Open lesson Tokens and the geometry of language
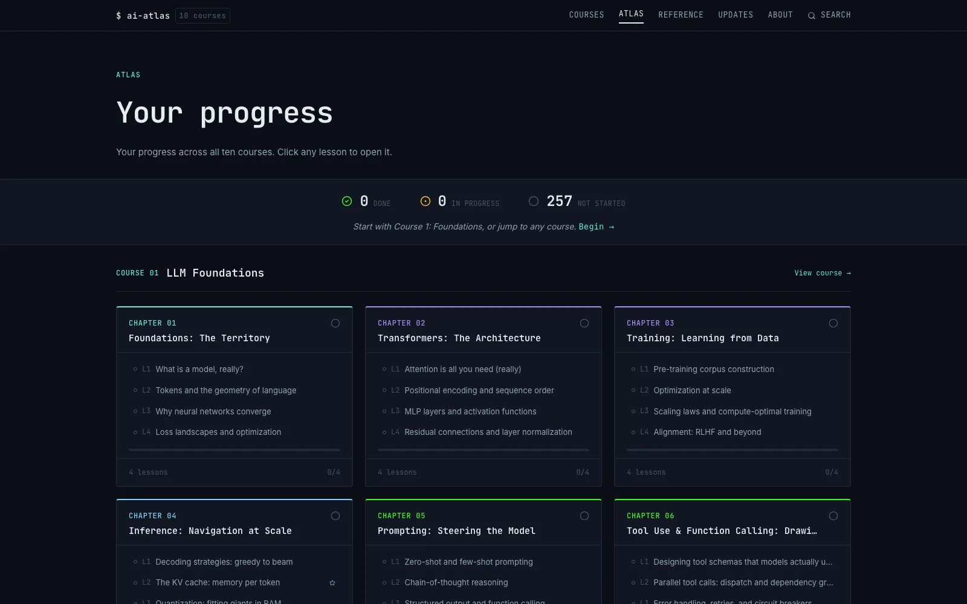967x604 pixels. tap(234, 390)
